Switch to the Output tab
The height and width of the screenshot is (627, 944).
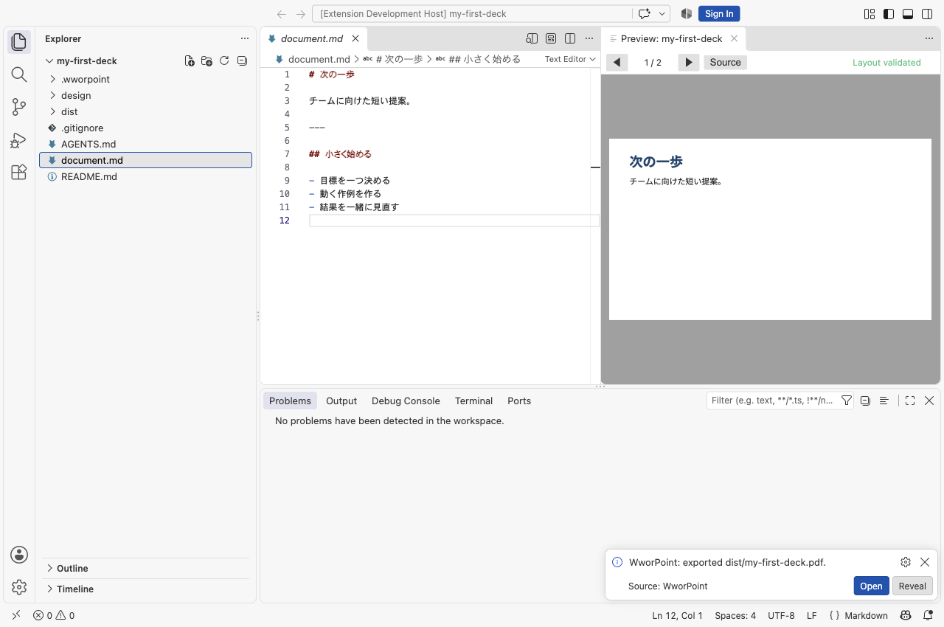tap(341, 401)
